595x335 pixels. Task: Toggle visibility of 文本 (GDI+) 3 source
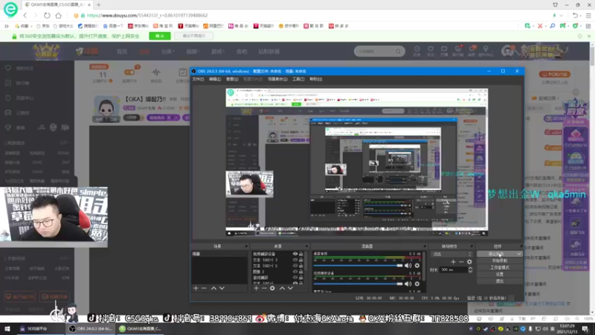(x=295, y=260)
